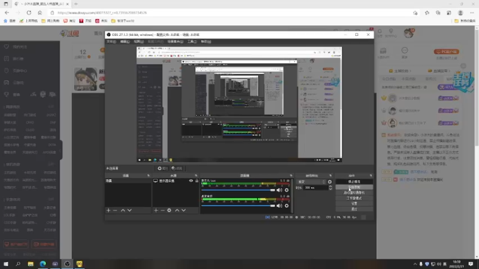This screenshot has height=269, width=479.
Task: Open taskbar search icon
Action: click(x=18, y=264)
